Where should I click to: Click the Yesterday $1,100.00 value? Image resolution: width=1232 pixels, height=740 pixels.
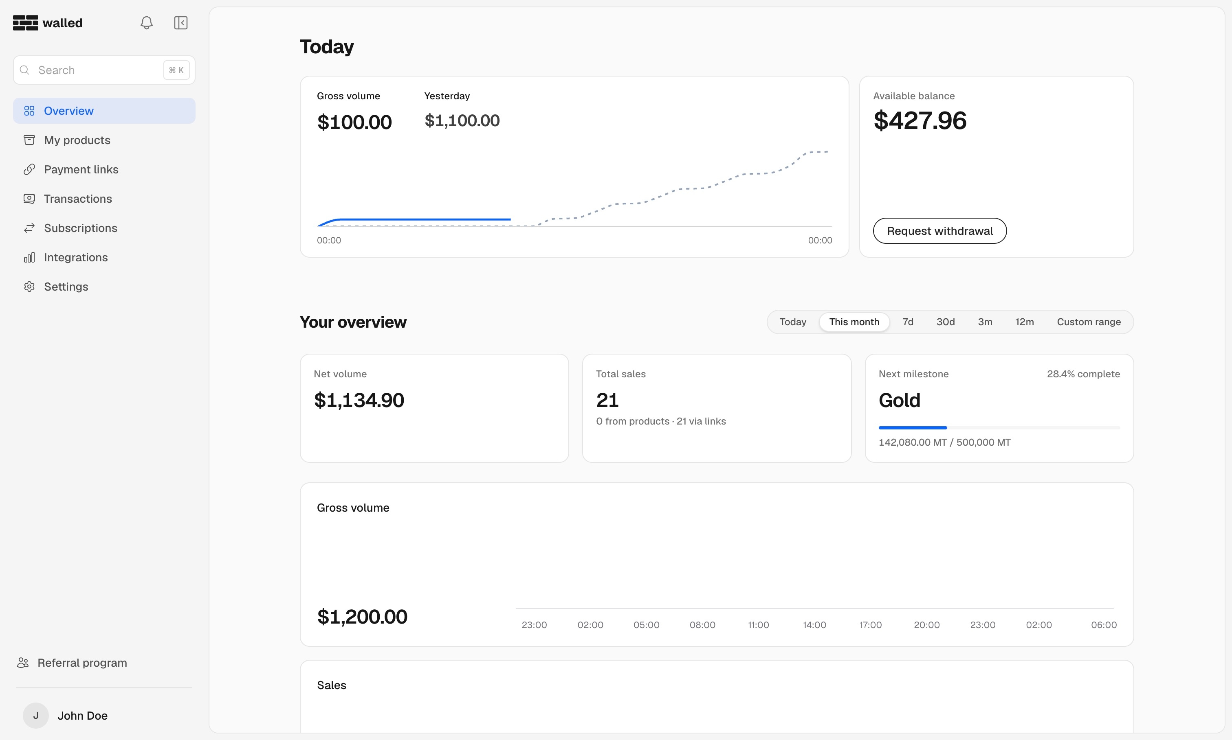click(462, 120)
